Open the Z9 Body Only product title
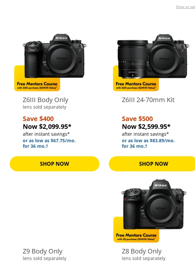This screenshot has height=261, width=195. [x=43, y=251]
